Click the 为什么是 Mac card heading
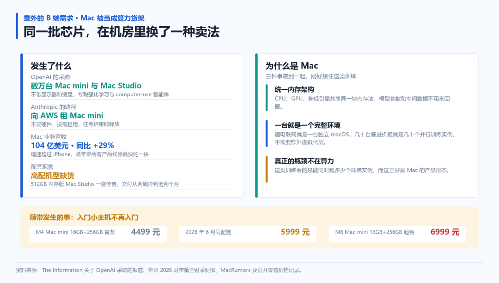 click(x=292, y=66)
